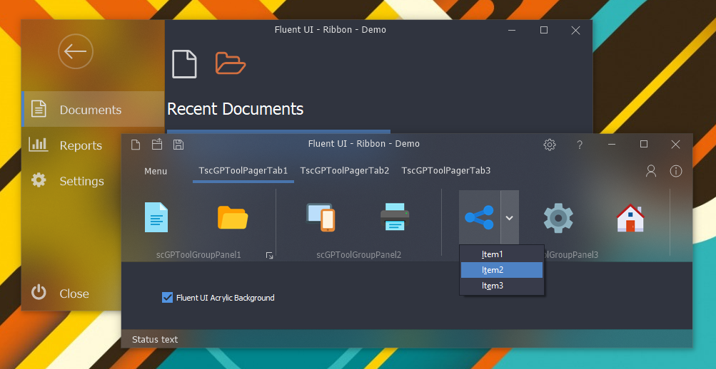The height and width of the screenshot is (369, 716).
Task: Click open file icon in front title bar
Action: pyautogui.click(x=157, y=145)
